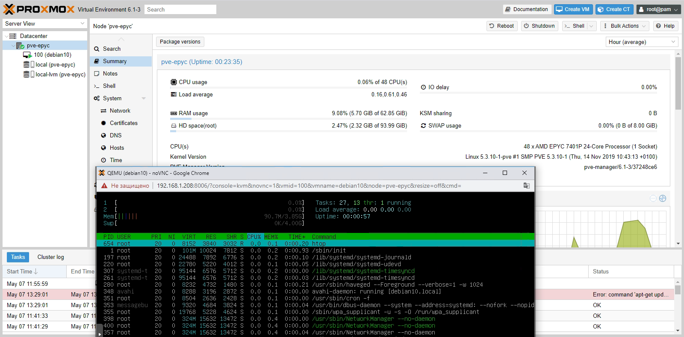Select the Notes menu item
684x337 pixels.
[x=110, y=73]
